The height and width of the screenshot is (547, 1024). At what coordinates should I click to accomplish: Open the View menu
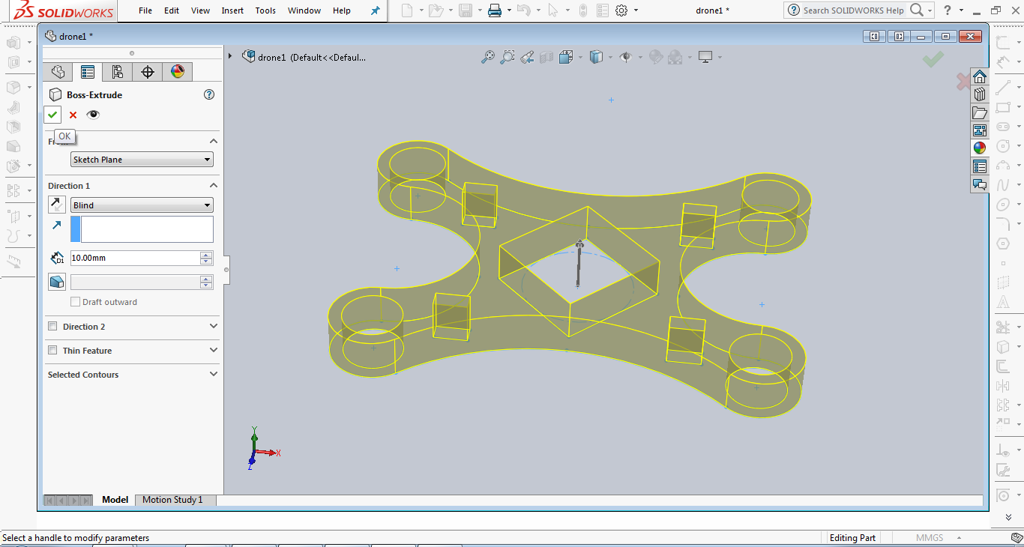pyautogui.click(x=201, y=10)
